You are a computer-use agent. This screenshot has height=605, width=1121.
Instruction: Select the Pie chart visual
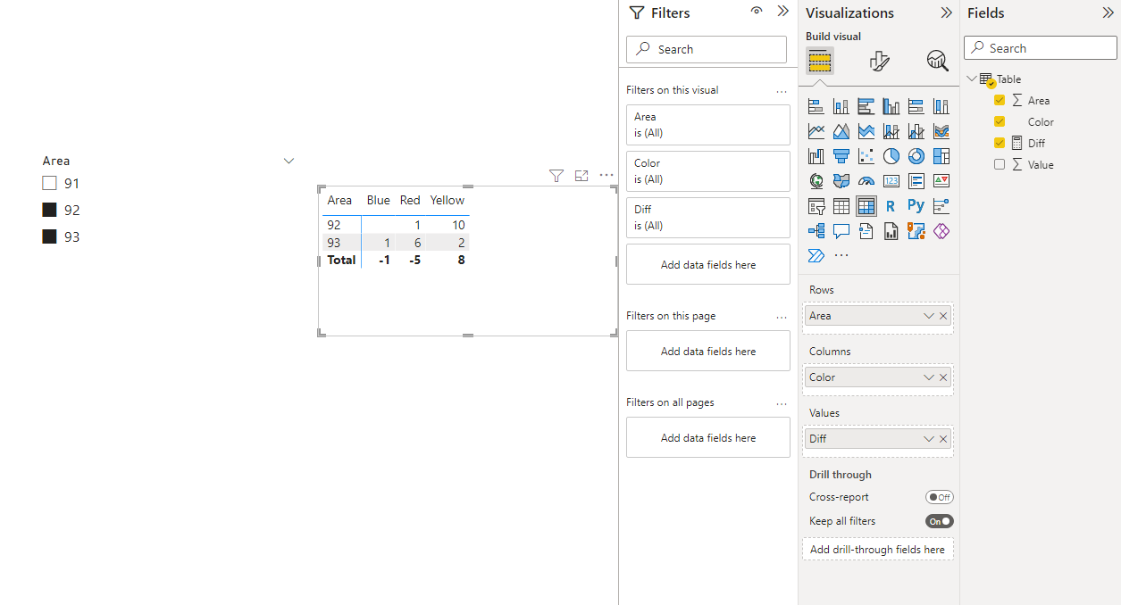891,156
